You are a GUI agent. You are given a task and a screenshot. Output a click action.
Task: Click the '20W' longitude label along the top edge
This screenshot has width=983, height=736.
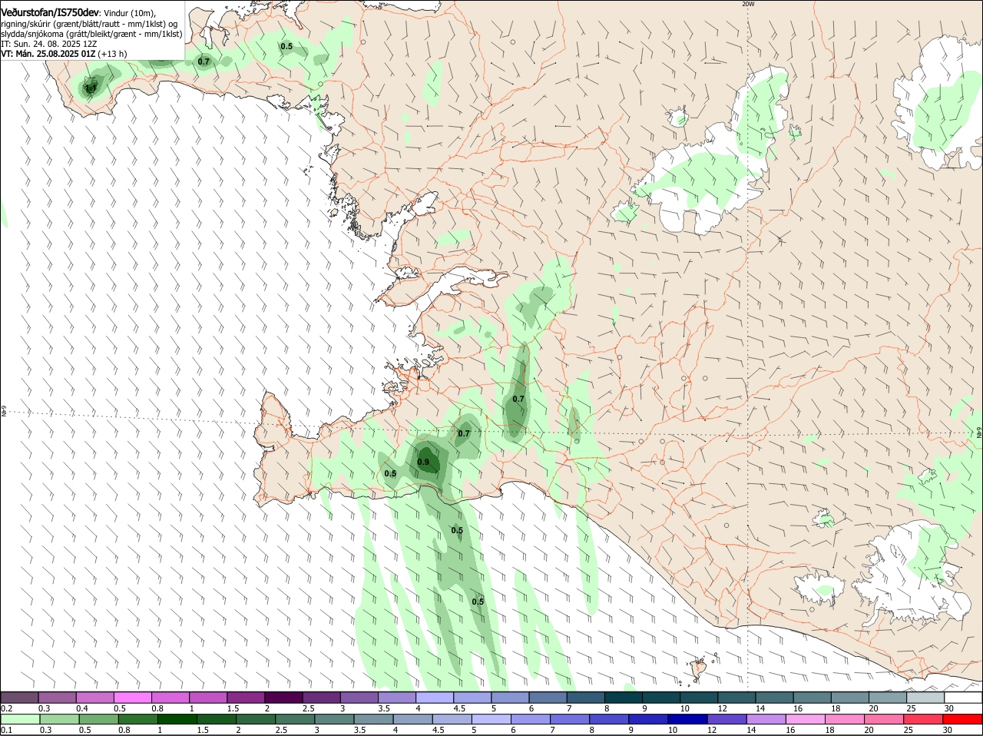point(749,4)
